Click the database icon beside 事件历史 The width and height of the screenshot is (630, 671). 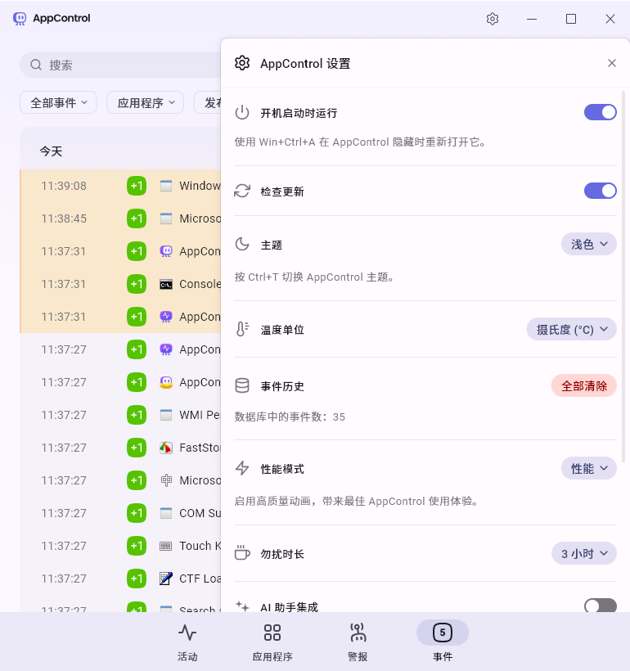242,385
